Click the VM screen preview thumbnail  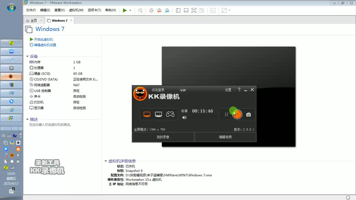point(229,96)
